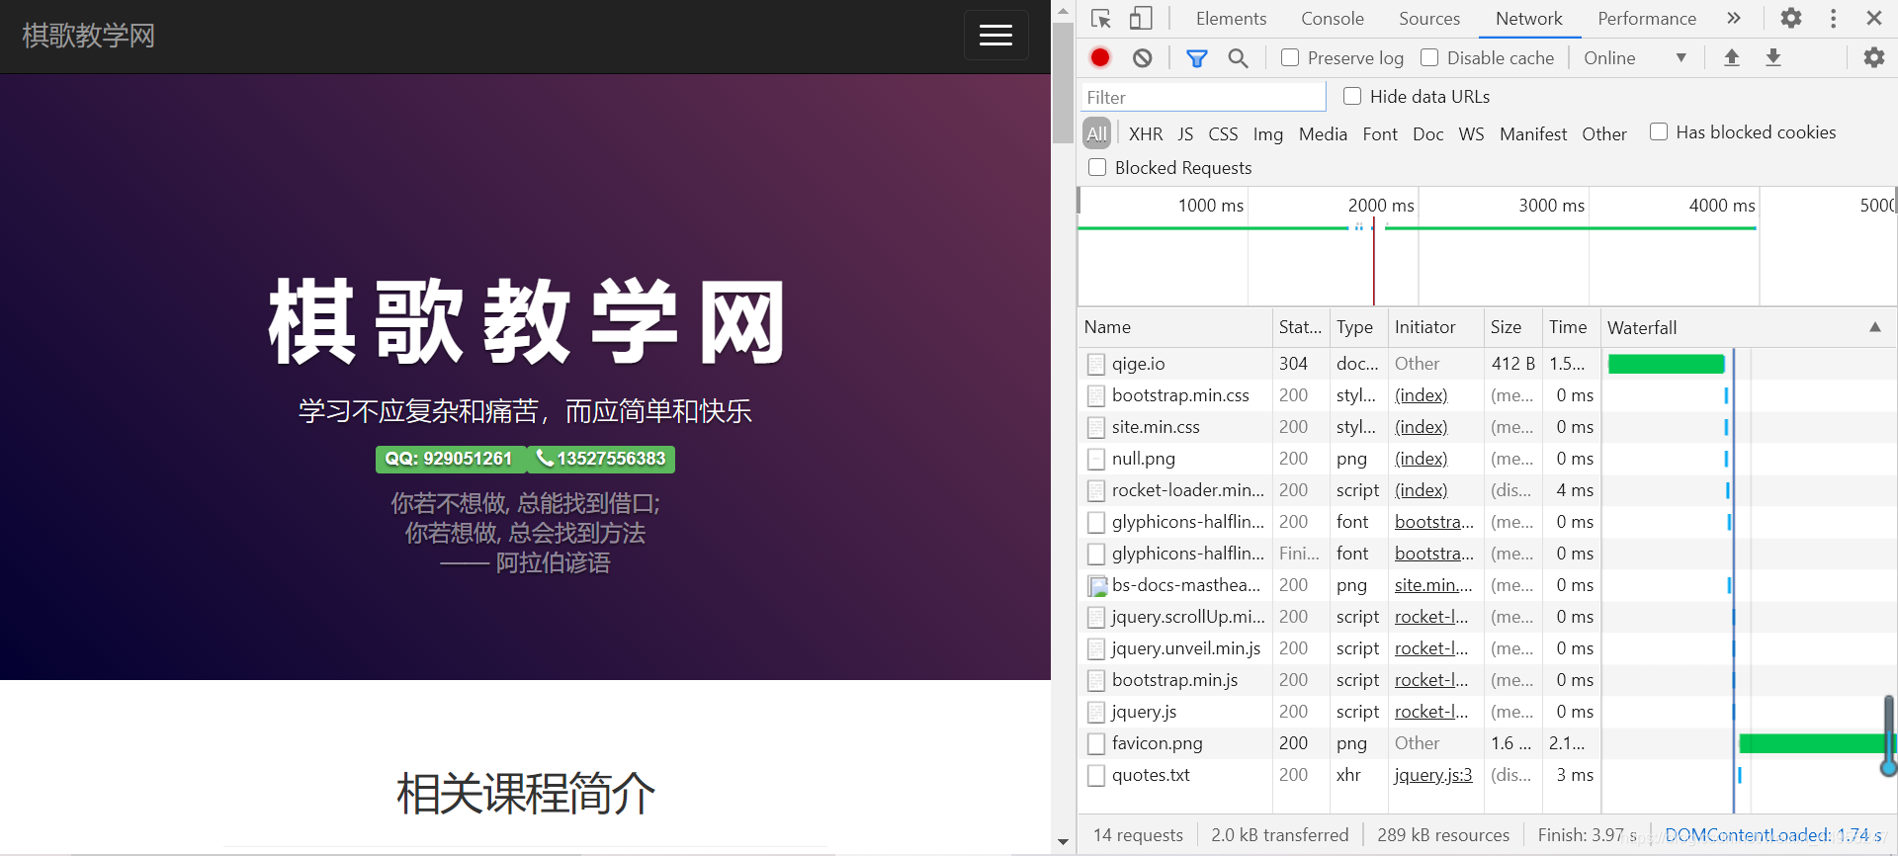Filter requests by CSS
The width and height of the screenshot is (1898, 856).
[x=1223, y=133]
